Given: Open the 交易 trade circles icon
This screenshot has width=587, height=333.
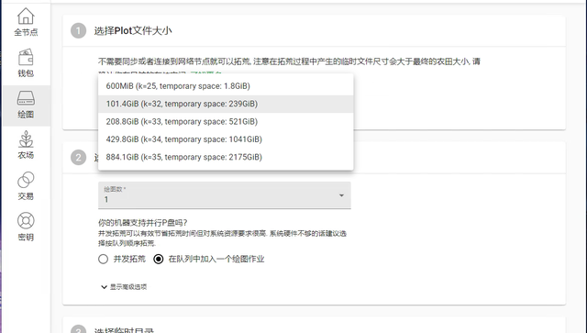Looking at the screenshot, I should pos(26,180).
